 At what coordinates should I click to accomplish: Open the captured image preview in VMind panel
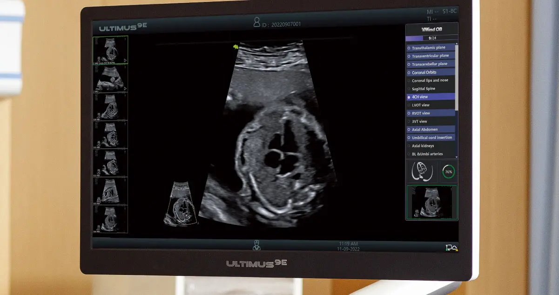(x=432, y=203)
